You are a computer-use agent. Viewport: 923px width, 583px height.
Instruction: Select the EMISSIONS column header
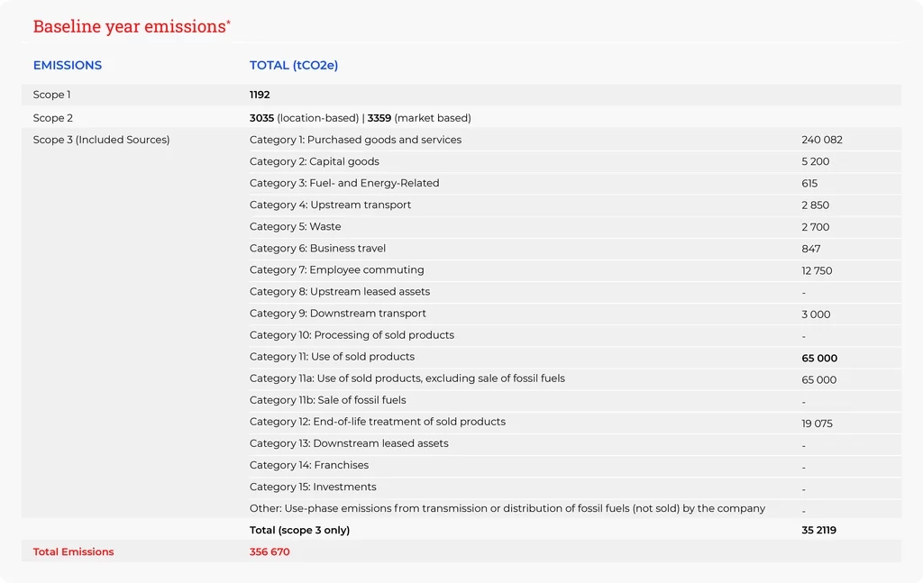(68, 66)
